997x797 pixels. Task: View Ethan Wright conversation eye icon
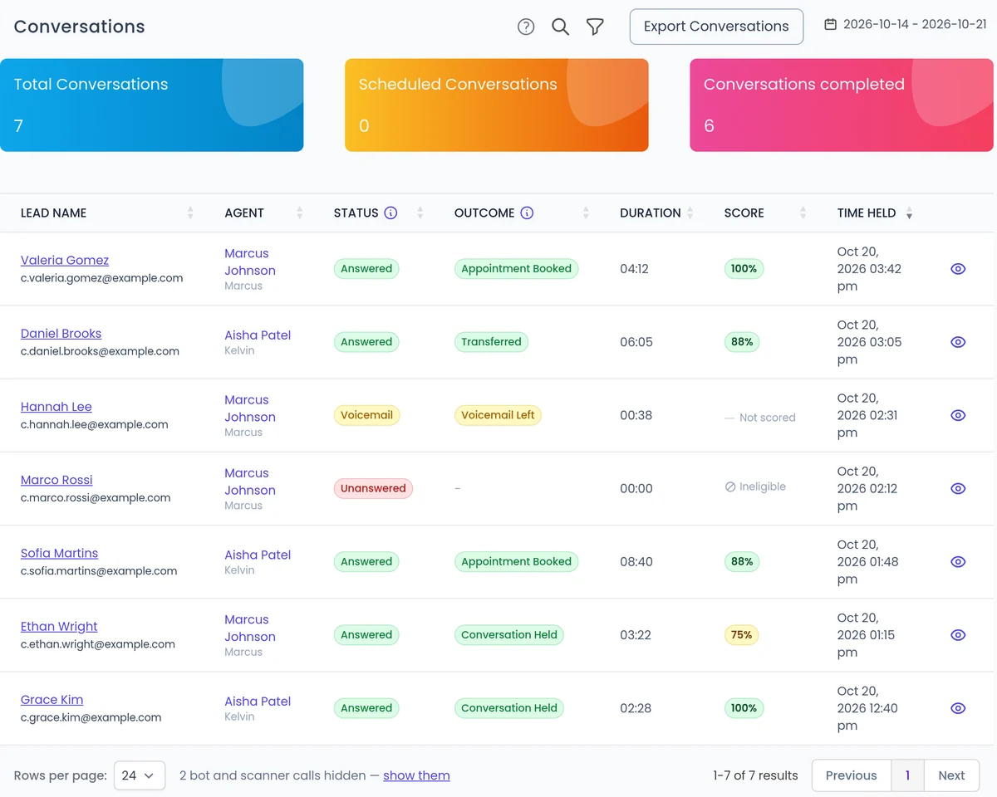[x=958, y=635]
